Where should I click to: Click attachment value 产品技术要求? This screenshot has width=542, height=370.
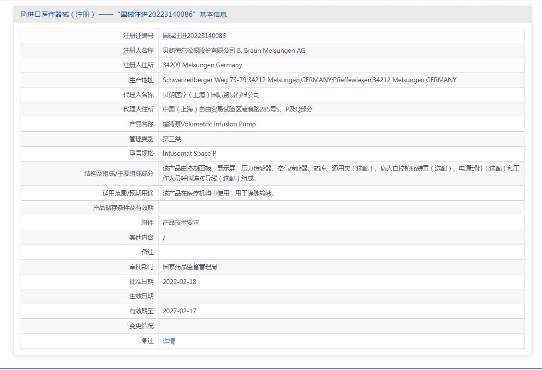coord(181,222)
